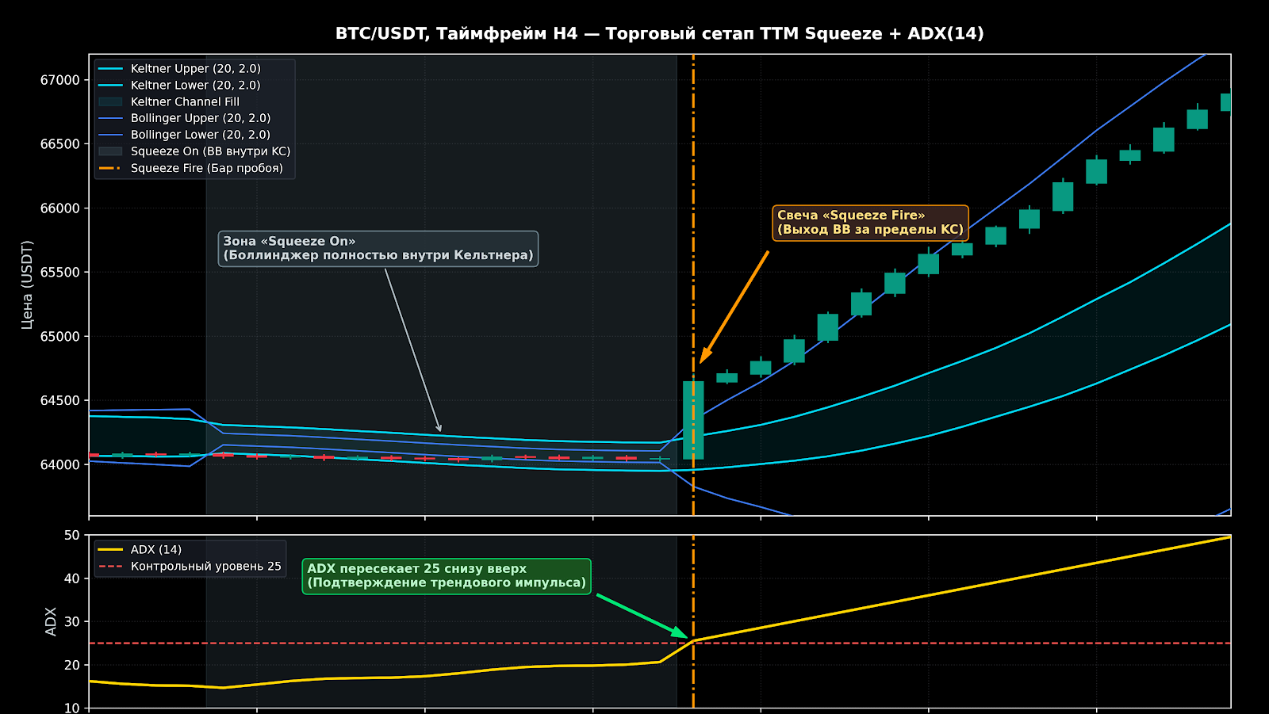Click the "Контрольный уровень 25" legend entry
The height and width of the screenshot is (714, 1269).
(x=190, y=567)
